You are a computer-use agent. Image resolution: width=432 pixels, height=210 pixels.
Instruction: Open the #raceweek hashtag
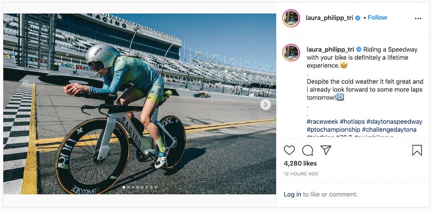pos(322,122)
